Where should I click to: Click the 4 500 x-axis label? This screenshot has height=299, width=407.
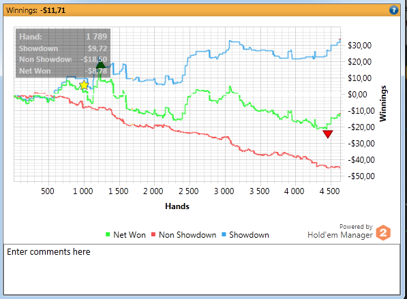[329, 191]
